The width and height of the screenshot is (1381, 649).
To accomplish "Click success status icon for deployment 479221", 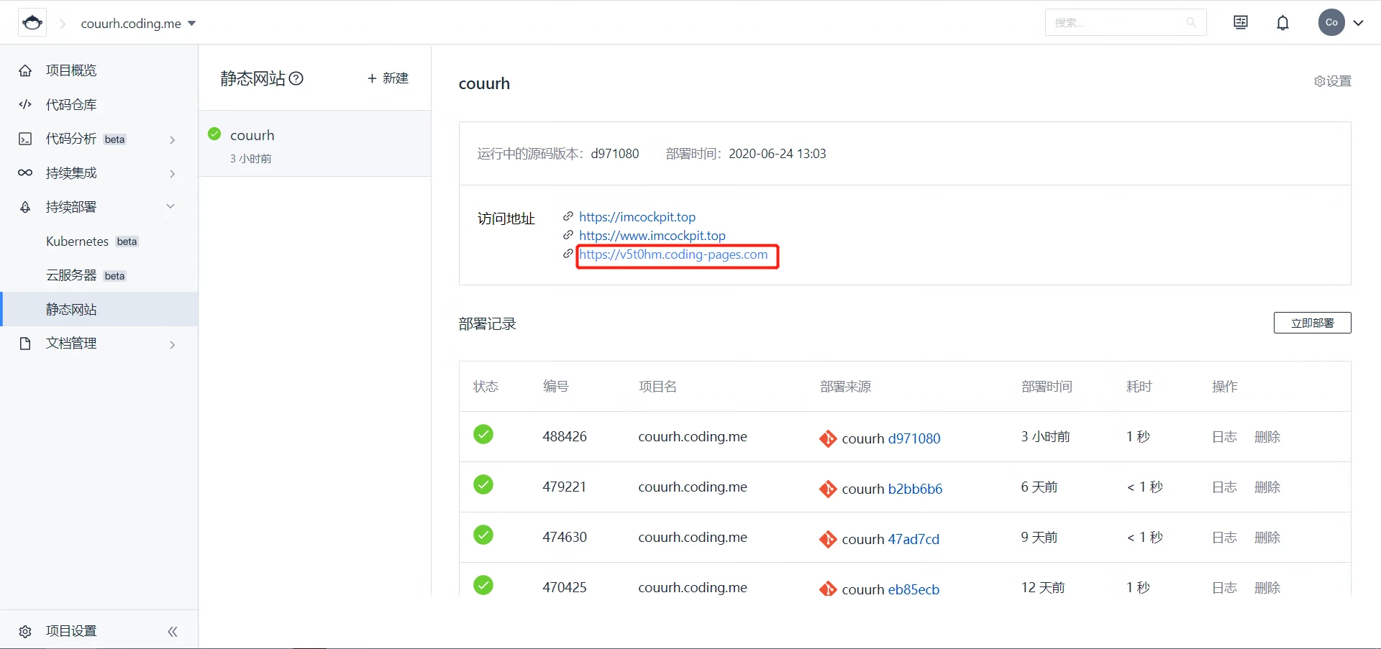I will (x=483, y=484).
